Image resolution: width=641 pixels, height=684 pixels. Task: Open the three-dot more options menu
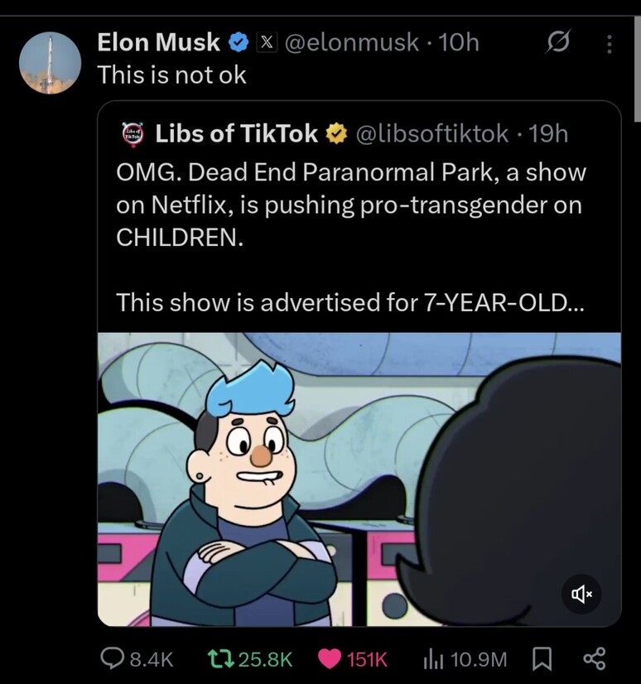coord(610,43)
